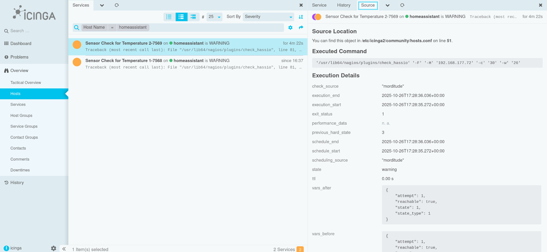Refresh the service detail panel
The height and width of the screenshot is (252, 547).
coord(402,5)
